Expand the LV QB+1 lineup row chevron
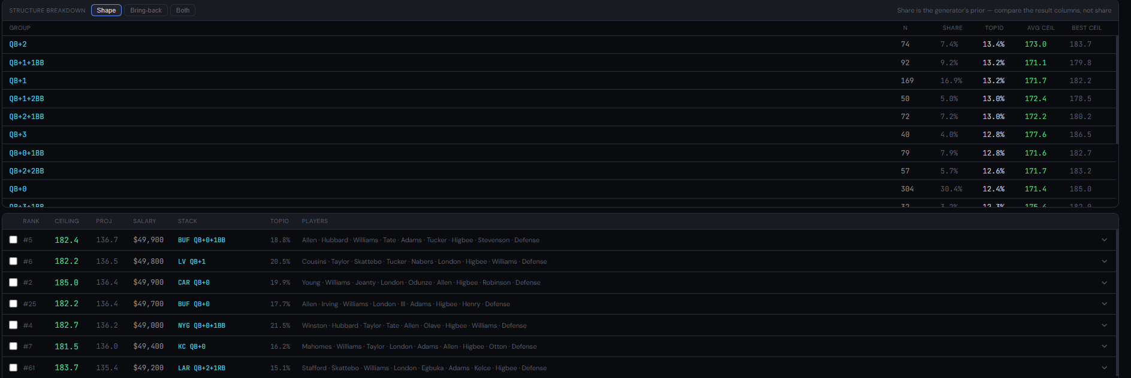The height and width of the screenshot is (378, 1131). point(1104,261)
